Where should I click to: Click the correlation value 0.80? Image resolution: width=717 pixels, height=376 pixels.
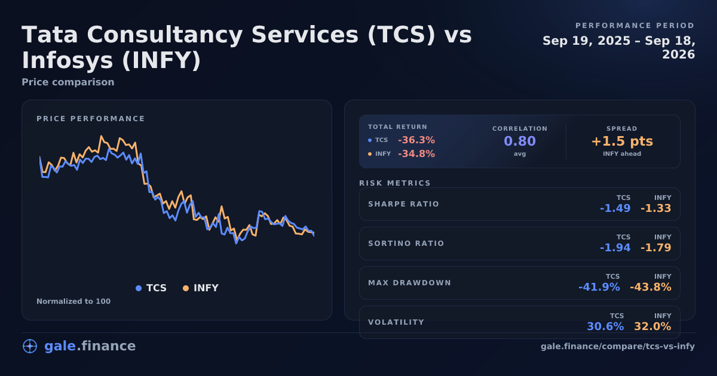tap(520, 141)
